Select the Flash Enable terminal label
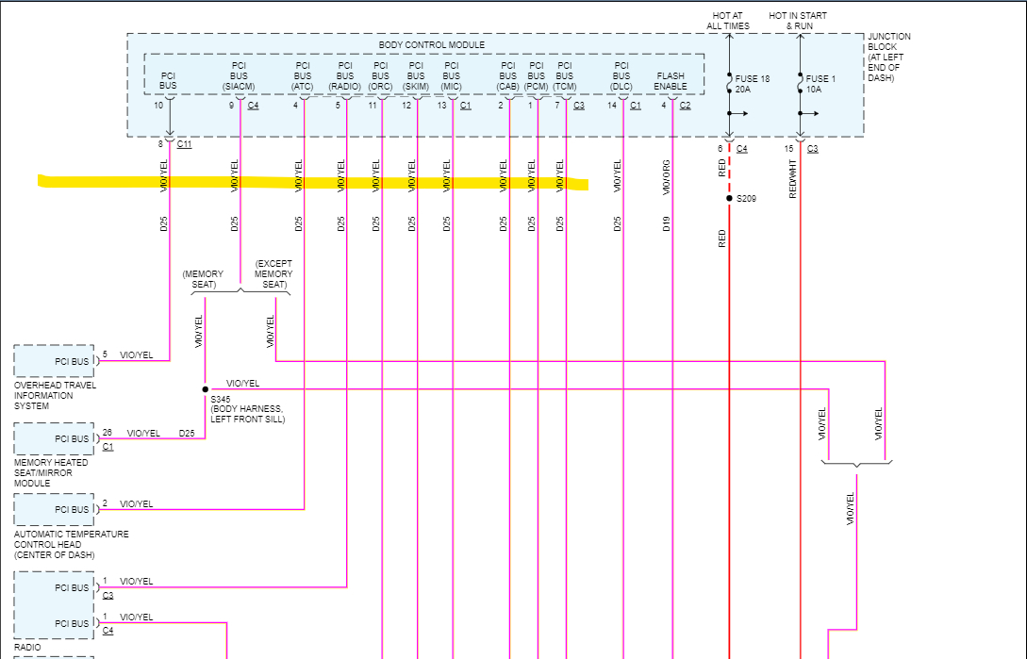The height and width of the screenshot is (659, 1027). coord(670,81)
